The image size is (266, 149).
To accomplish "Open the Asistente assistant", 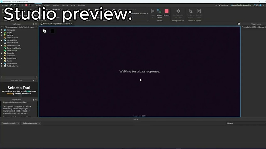I will 223,5.
